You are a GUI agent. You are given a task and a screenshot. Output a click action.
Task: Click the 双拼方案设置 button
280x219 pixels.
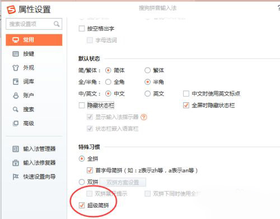tap(123, 182)
